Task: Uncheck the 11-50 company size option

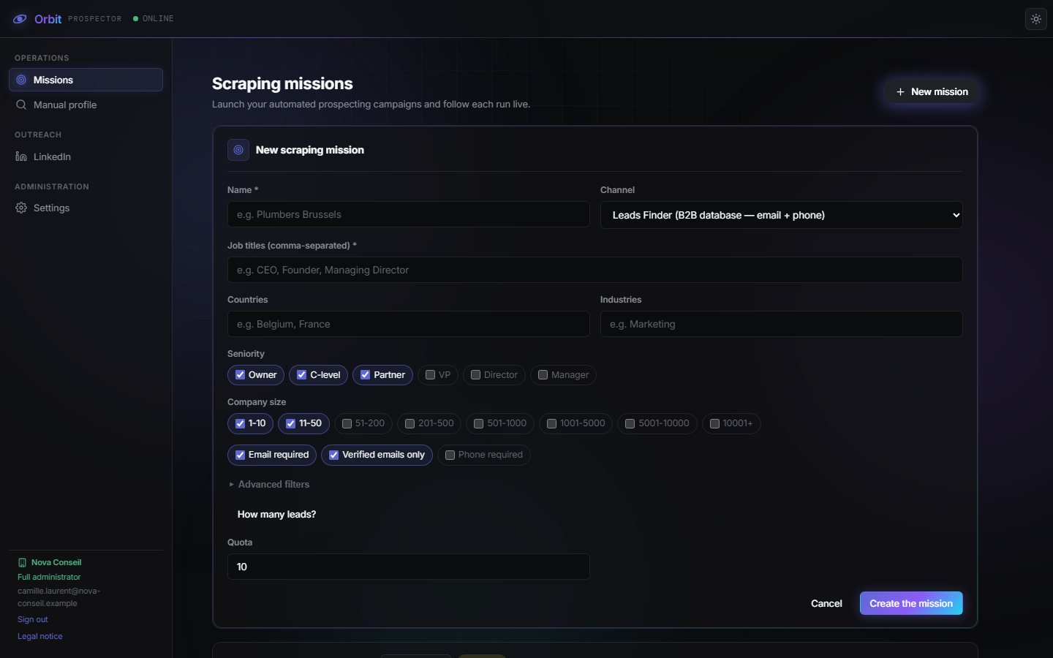Action: tap(290, 423)
